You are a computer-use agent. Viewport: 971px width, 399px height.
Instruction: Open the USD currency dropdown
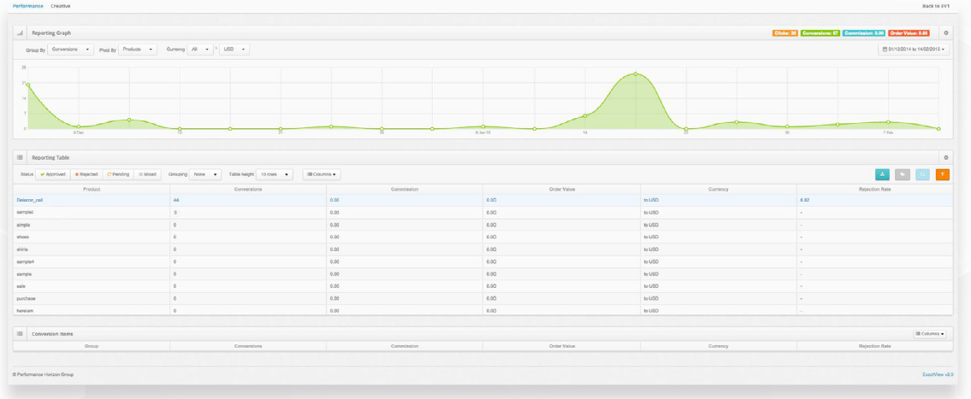click(x=234, y=49)
